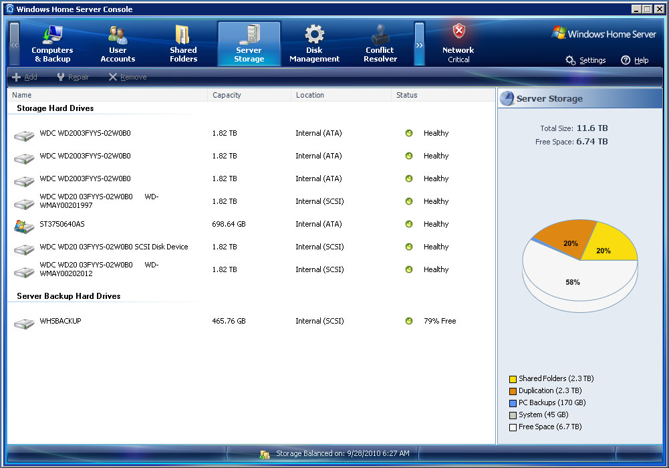Viewport: 669px width, 468px height.
Task: Open the Shared Folders tab
Action: click(x=184, y=44)
